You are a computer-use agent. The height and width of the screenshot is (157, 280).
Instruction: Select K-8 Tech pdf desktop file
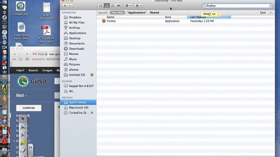point(46,11)
